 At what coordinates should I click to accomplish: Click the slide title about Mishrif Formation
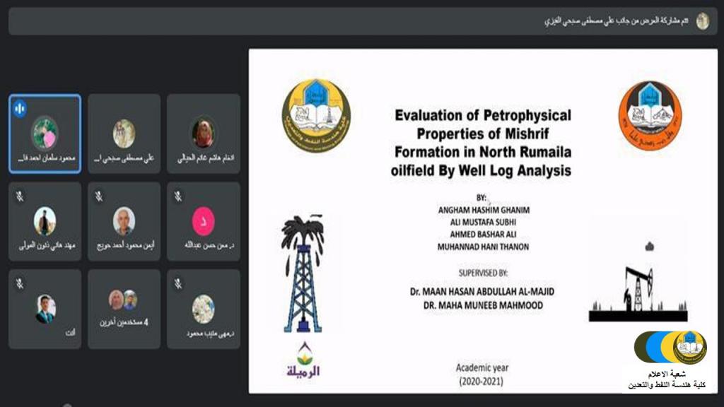click(x=482, y=142)
